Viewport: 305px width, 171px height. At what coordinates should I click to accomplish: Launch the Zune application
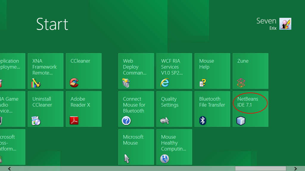tap(250, 71)
